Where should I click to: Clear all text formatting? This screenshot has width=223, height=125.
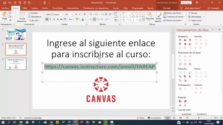pyautogui.click(x=85, y=14)
